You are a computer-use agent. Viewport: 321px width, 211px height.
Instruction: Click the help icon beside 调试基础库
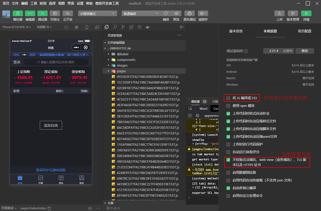click(246, 51)
